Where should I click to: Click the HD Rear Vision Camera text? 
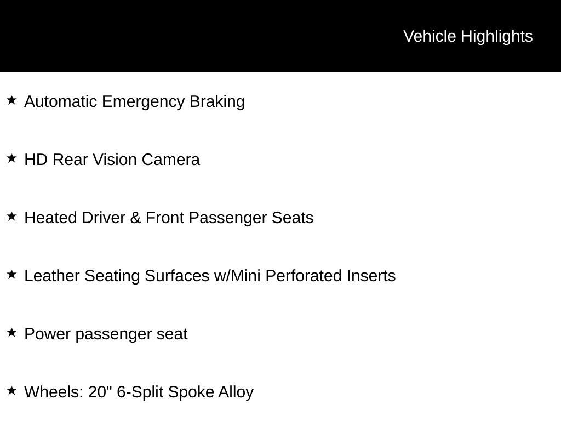112,160
